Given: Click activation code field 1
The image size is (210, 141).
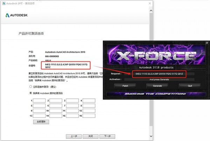Looking at the screenshot, I should click(39, 100).
